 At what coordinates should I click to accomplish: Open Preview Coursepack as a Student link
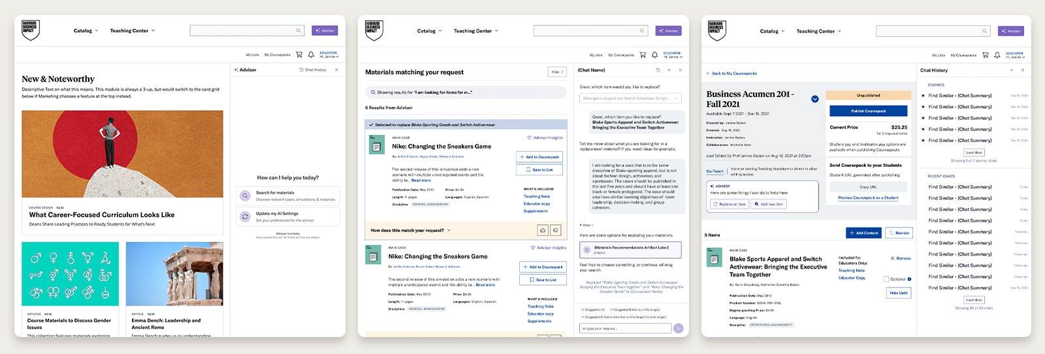tap(869, 198)
